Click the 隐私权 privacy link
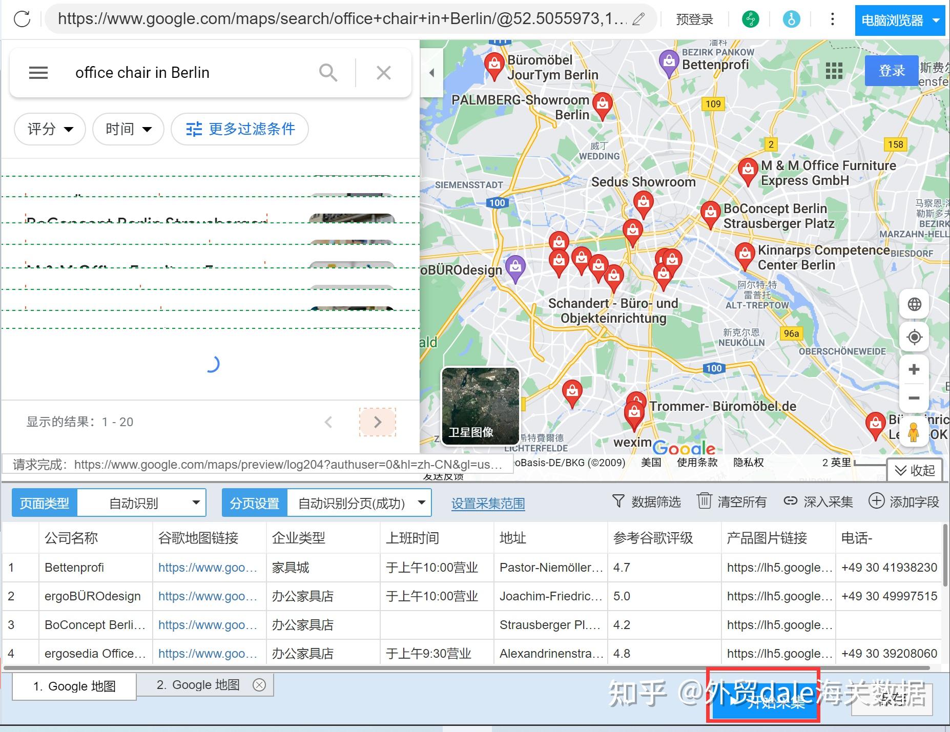950x732 pixels. 748,462
